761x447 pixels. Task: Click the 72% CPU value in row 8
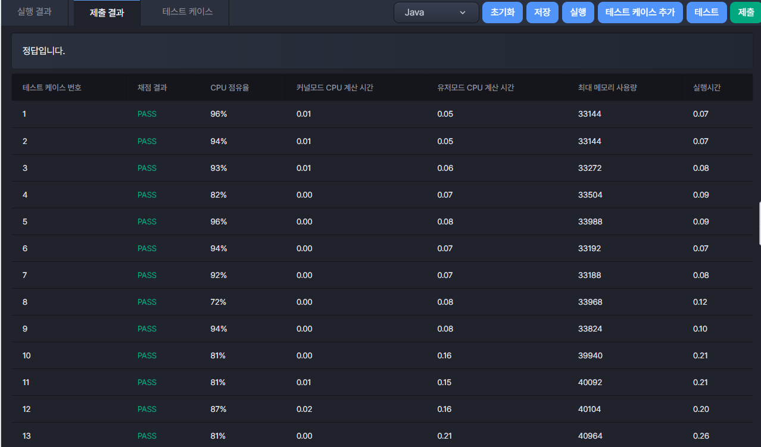(x=219, y=302)
